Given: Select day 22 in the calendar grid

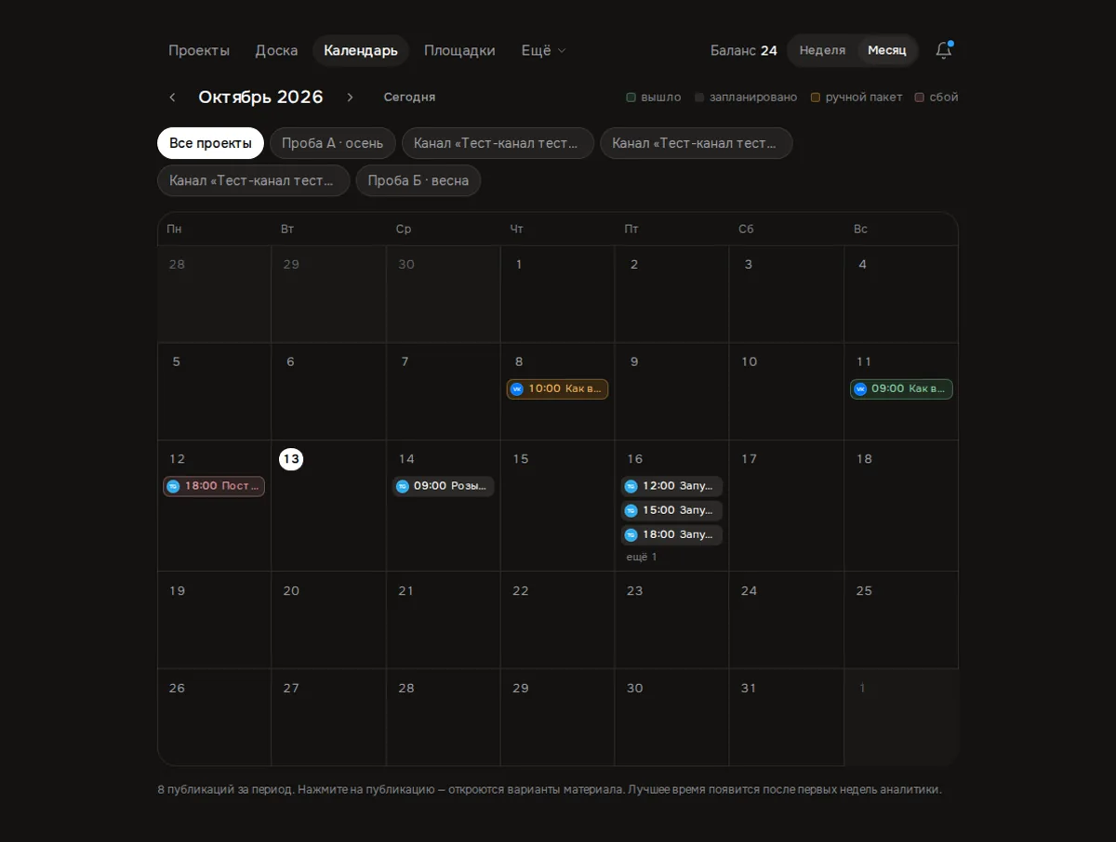Looking at the screenshot, I should tap(521, 591).
